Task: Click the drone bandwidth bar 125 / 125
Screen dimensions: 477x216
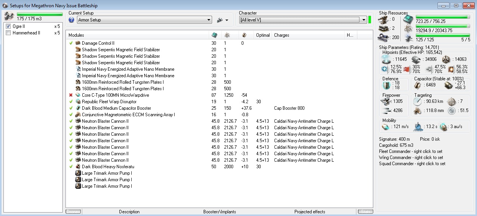Action: coord(443,35)
